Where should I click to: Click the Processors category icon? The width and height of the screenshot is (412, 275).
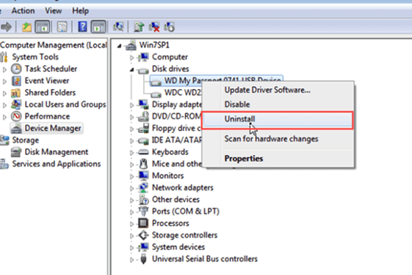tap(143, 223)
